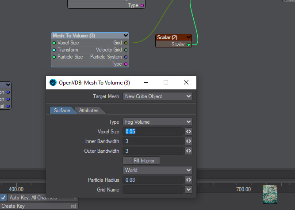Screen dimensions: 295x210
Task: Click Velocity Grid output connector
Action: coord(126,50)
